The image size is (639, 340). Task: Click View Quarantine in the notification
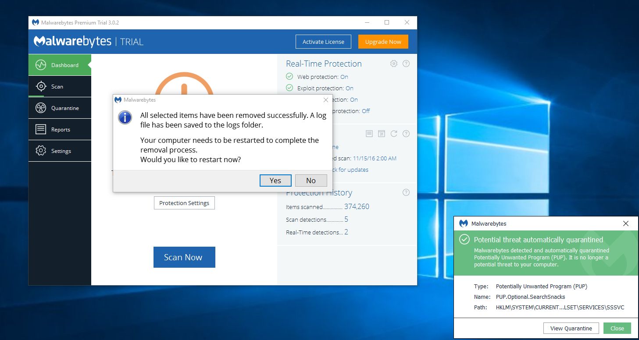(571, 328)
